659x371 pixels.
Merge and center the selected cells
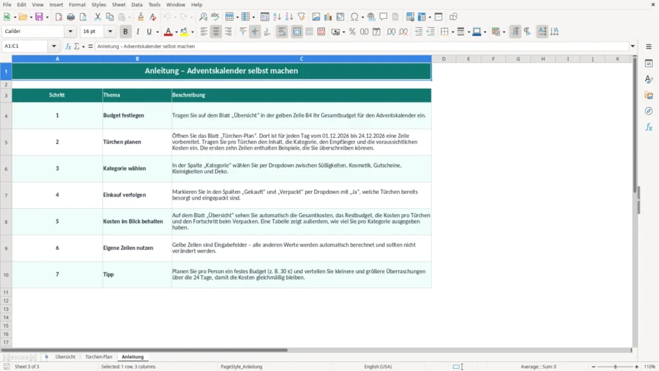click(x=297, y=32)
